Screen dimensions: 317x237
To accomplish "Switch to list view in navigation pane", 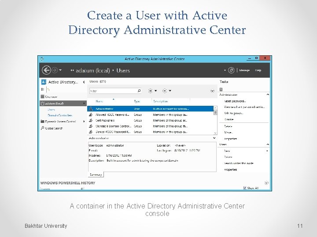I will click(x=43, y=89).
